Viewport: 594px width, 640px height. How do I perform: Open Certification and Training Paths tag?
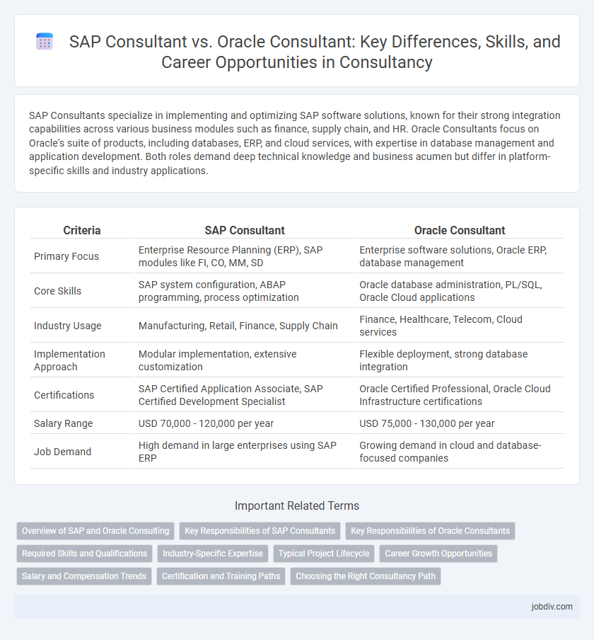pyautogui.click(x=221, y=576)
